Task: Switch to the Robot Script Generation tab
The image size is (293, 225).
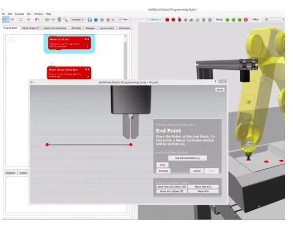Action: [x=55, y=28]
